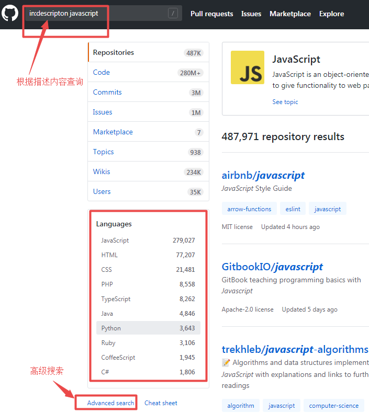
Task: Filter results by Java language
Action: pyautogui.click(x=148, y=314)
